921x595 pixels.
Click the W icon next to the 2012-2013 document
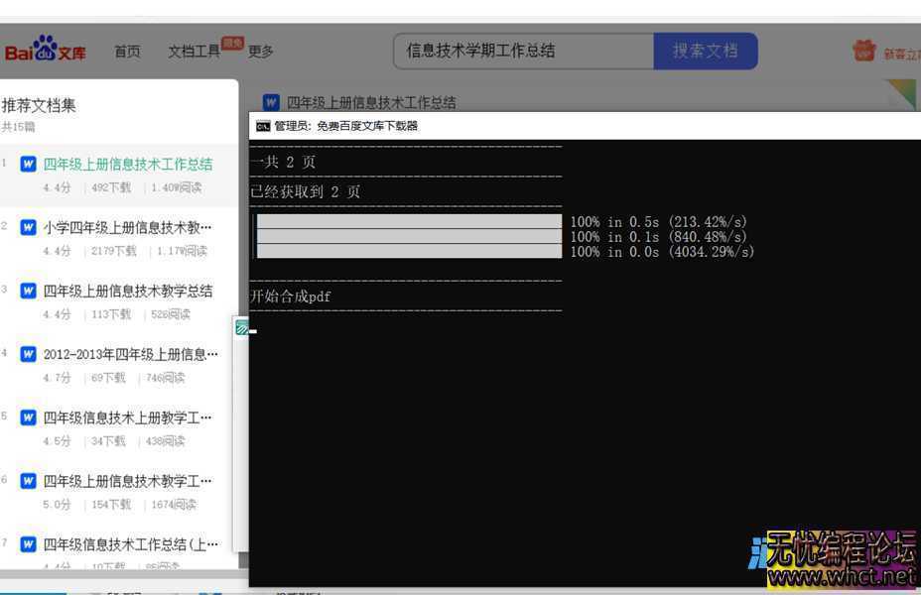[27, 354]
